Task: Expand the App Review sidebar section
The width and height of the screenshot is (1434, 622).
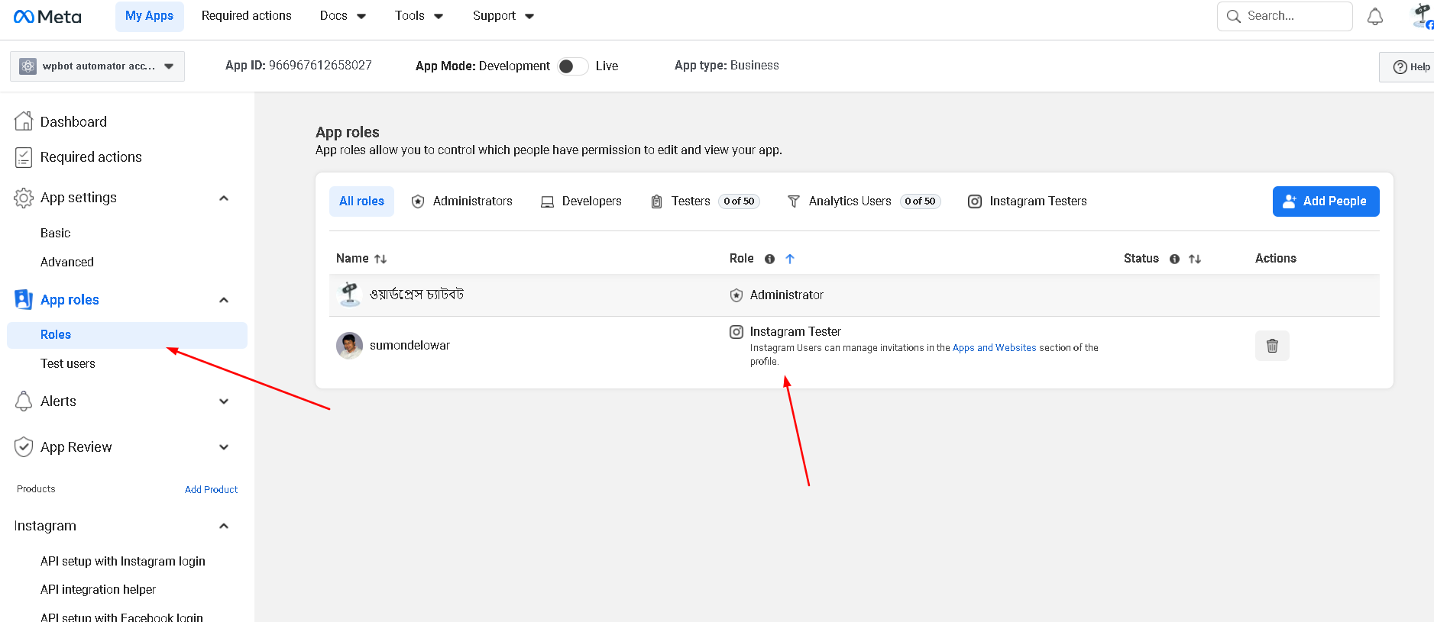Action: tap(224, 447)
